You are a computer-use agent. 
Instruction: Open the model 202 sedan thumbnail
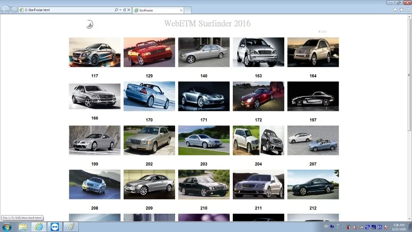(149, 140)
